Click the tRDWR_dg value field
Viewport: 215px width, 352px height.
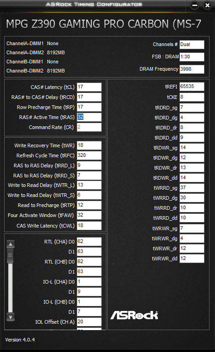tap(192, 158)
